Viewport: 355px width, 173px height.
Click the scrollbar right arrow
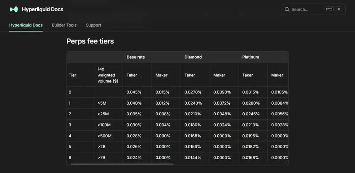coord(287,164)
